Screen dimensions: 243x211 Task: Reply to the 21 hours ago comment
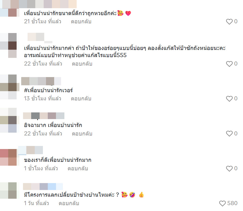tap(81, 22)
